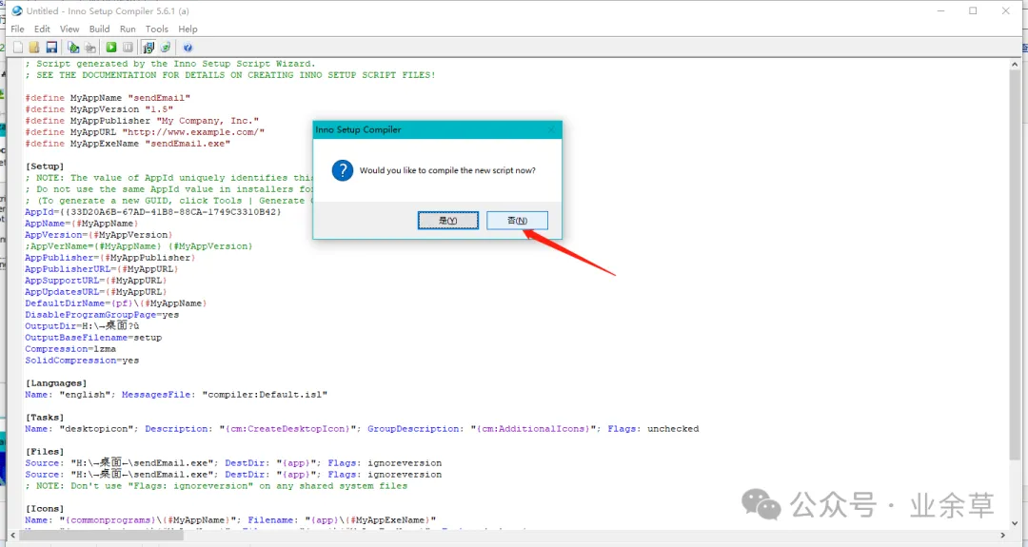This screenshot has height=547, width=1028.
Task: Click the first comment line about Script Wizard
Action: tap(170, 64)
